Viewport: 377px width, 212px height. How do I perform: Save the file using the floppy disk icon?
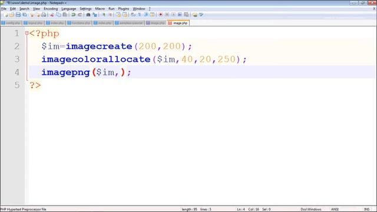[18, 15]
